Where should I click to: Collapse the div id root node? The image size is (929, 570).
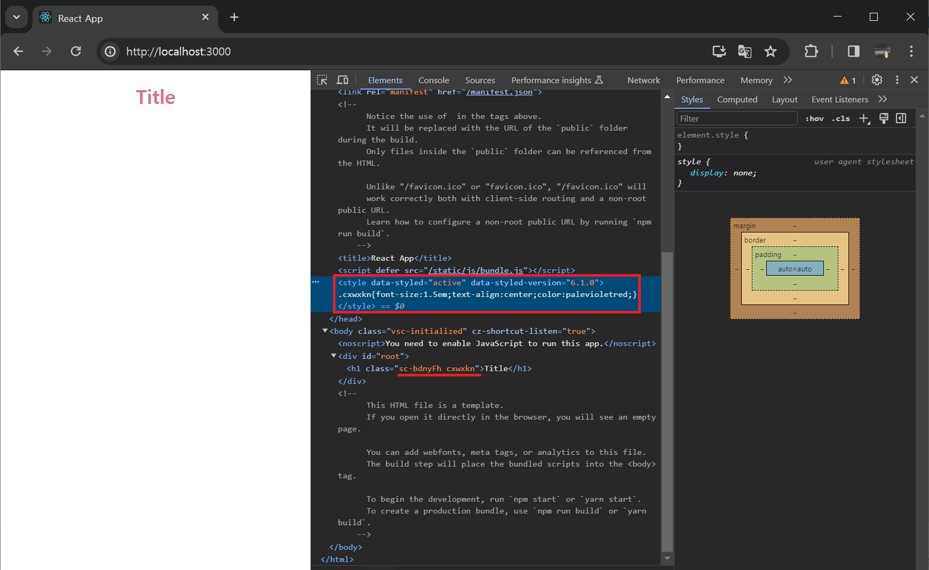334,356
